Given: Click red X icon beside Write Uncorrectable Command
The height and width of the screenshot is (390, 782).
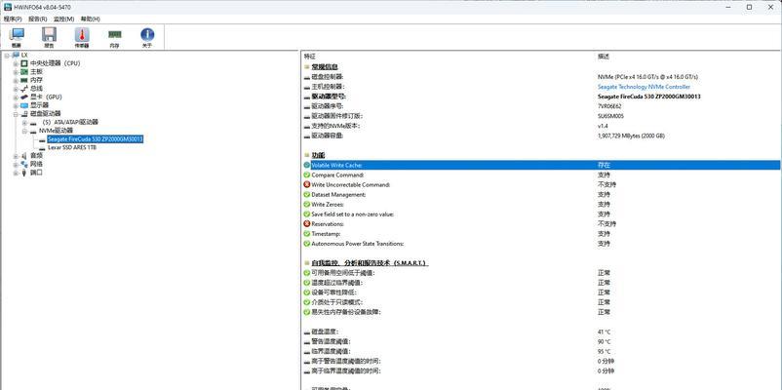Looking at the screenshot, I should click(x=307, y=184).
